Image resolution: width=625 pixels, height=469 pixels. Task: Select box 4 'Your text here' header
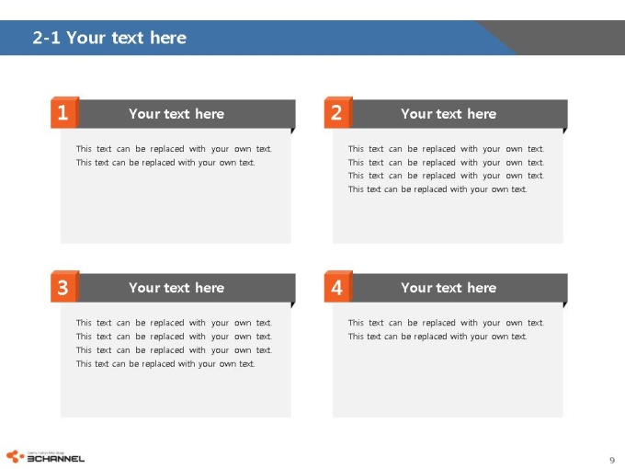pyautogui.click(x=449, y=288)
